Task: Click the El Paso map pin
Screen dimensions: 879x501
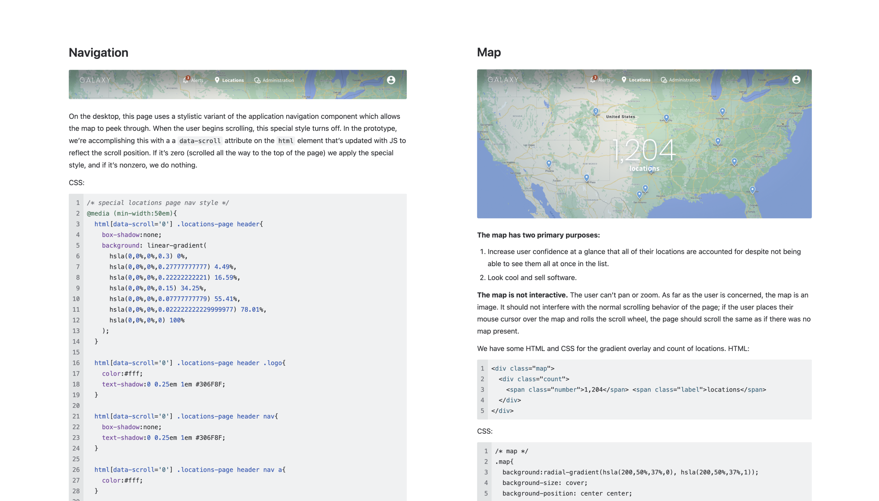Action: click(587, 177)
